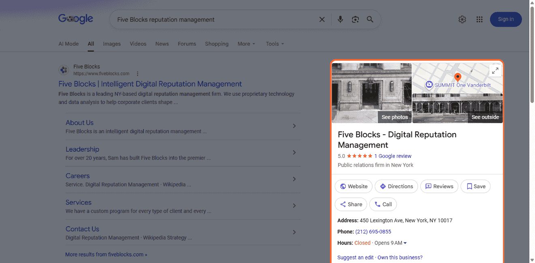This screenshot has height=263, width=535.
Task: Open the More dropdown menu
Action: [246, 44]
